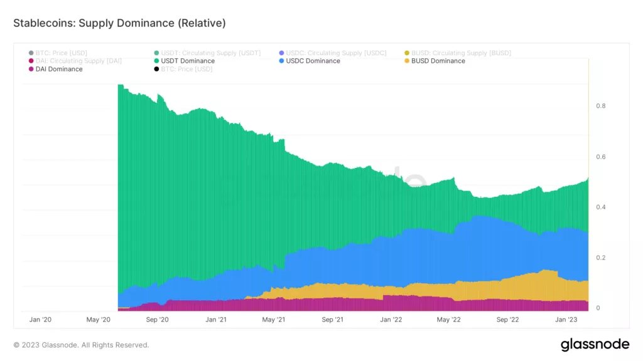The width and height of the screenshot is (643, 361).
Task: Click the 0.8 y-axis value
Action: tap(601, 106)
